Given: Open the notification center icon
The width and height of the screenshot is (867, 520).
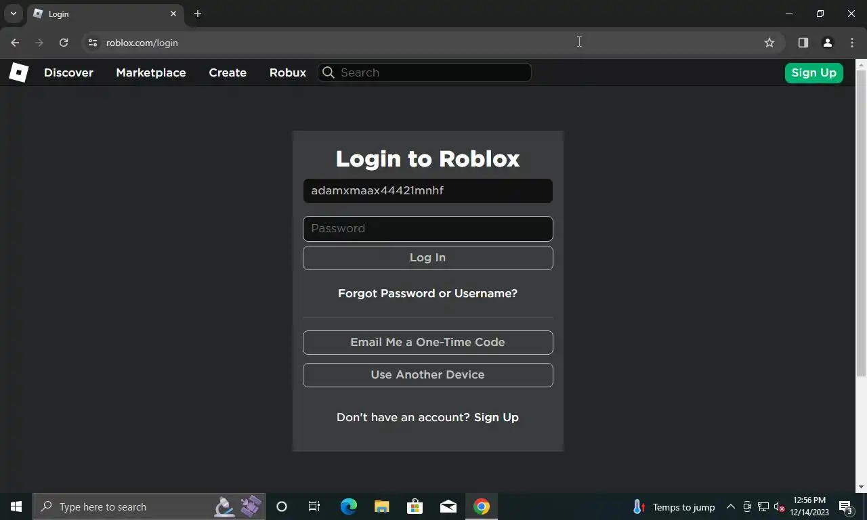Looking at the screenshot, I should pyautogui.click(x=846, y=506).
